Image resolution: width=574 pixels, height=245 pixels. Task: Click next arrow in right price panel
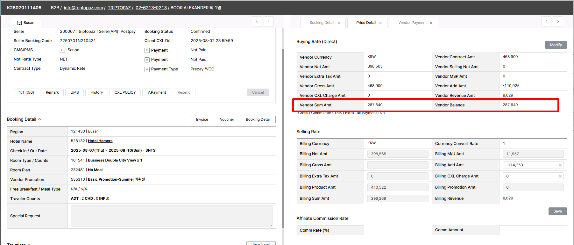pyautogui.click(x=558, y=21)
